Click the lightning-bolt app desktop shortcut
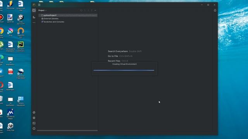 coord(10,5)
